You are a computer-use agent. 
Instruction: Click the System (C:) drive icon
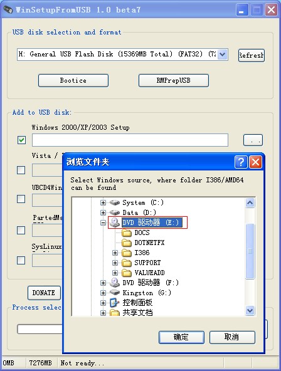(115, 202)
